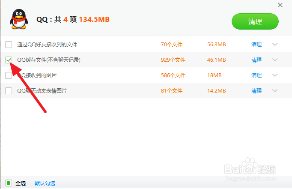This screenshot has width=292, height=189.
Task: Expand the QQ聊天动态表情图片 row chevron
Action: click(275, 91)
